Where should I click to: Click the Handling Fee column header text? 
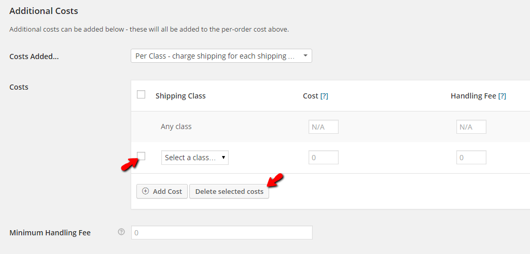coord(473,96)
